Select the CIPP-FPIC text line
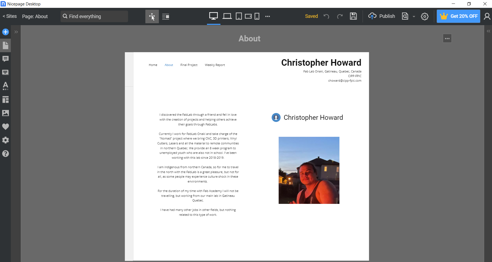The width and height of the screenshot is (492, 262). click(x=355, y=76)
